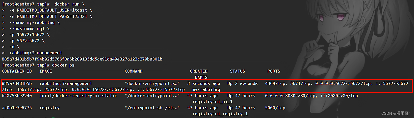Click the 'Up 2 seconds' status
Image resolution: width=414 pixels, height=118 pixels.
pos(243,83)
